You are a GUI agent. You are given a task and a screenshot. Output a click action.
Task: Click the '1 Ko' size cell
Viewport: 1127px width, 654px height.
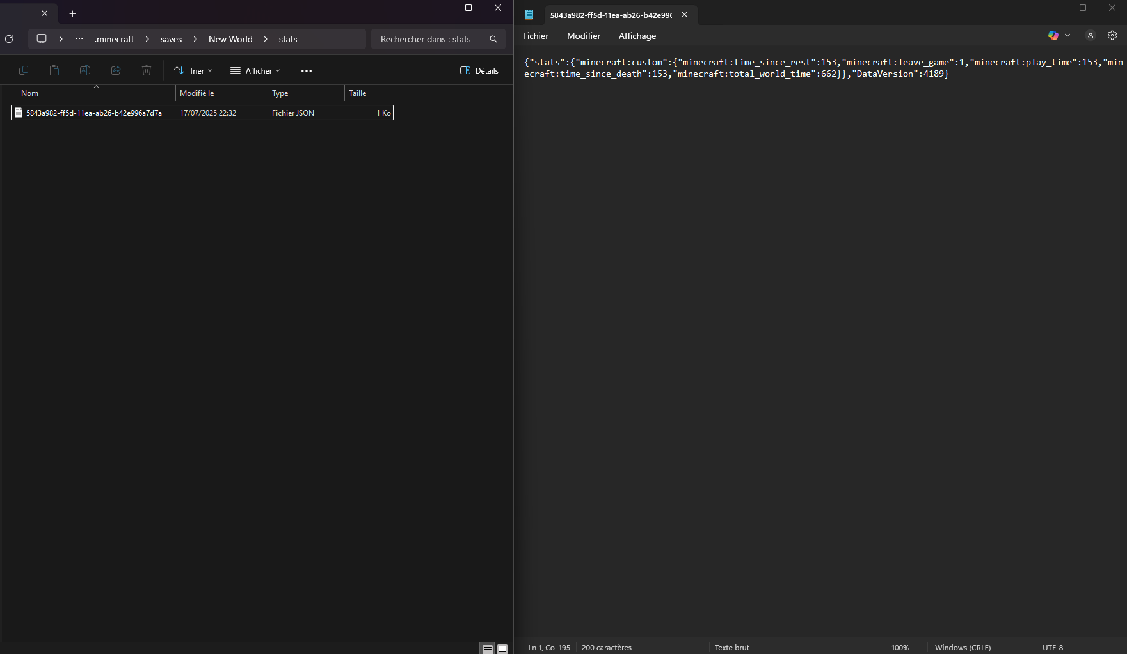383,113
